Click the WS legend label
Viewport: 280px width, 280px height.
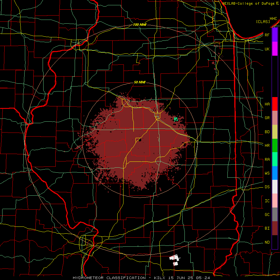[267, 173]
